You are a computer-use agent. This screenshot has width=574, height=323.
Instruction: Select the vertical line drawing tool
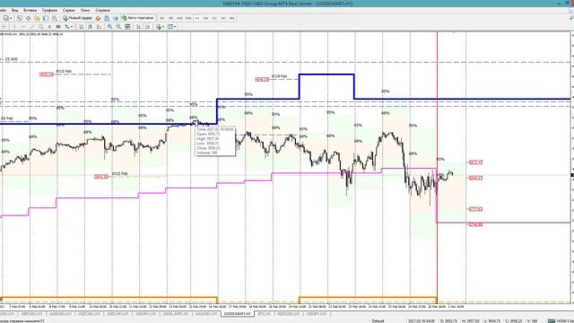[x=14, y=27]
